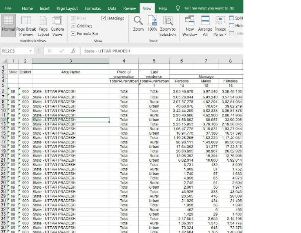Click the Place of enumeration header
Screen dimensions: 301x233
(124, 74)
